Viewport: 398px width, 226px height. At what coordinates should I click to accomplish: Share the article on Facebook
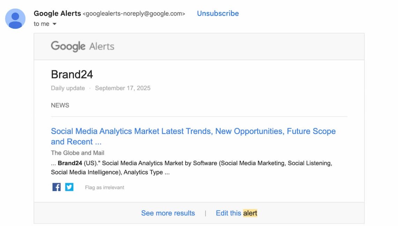click(57, 187)
